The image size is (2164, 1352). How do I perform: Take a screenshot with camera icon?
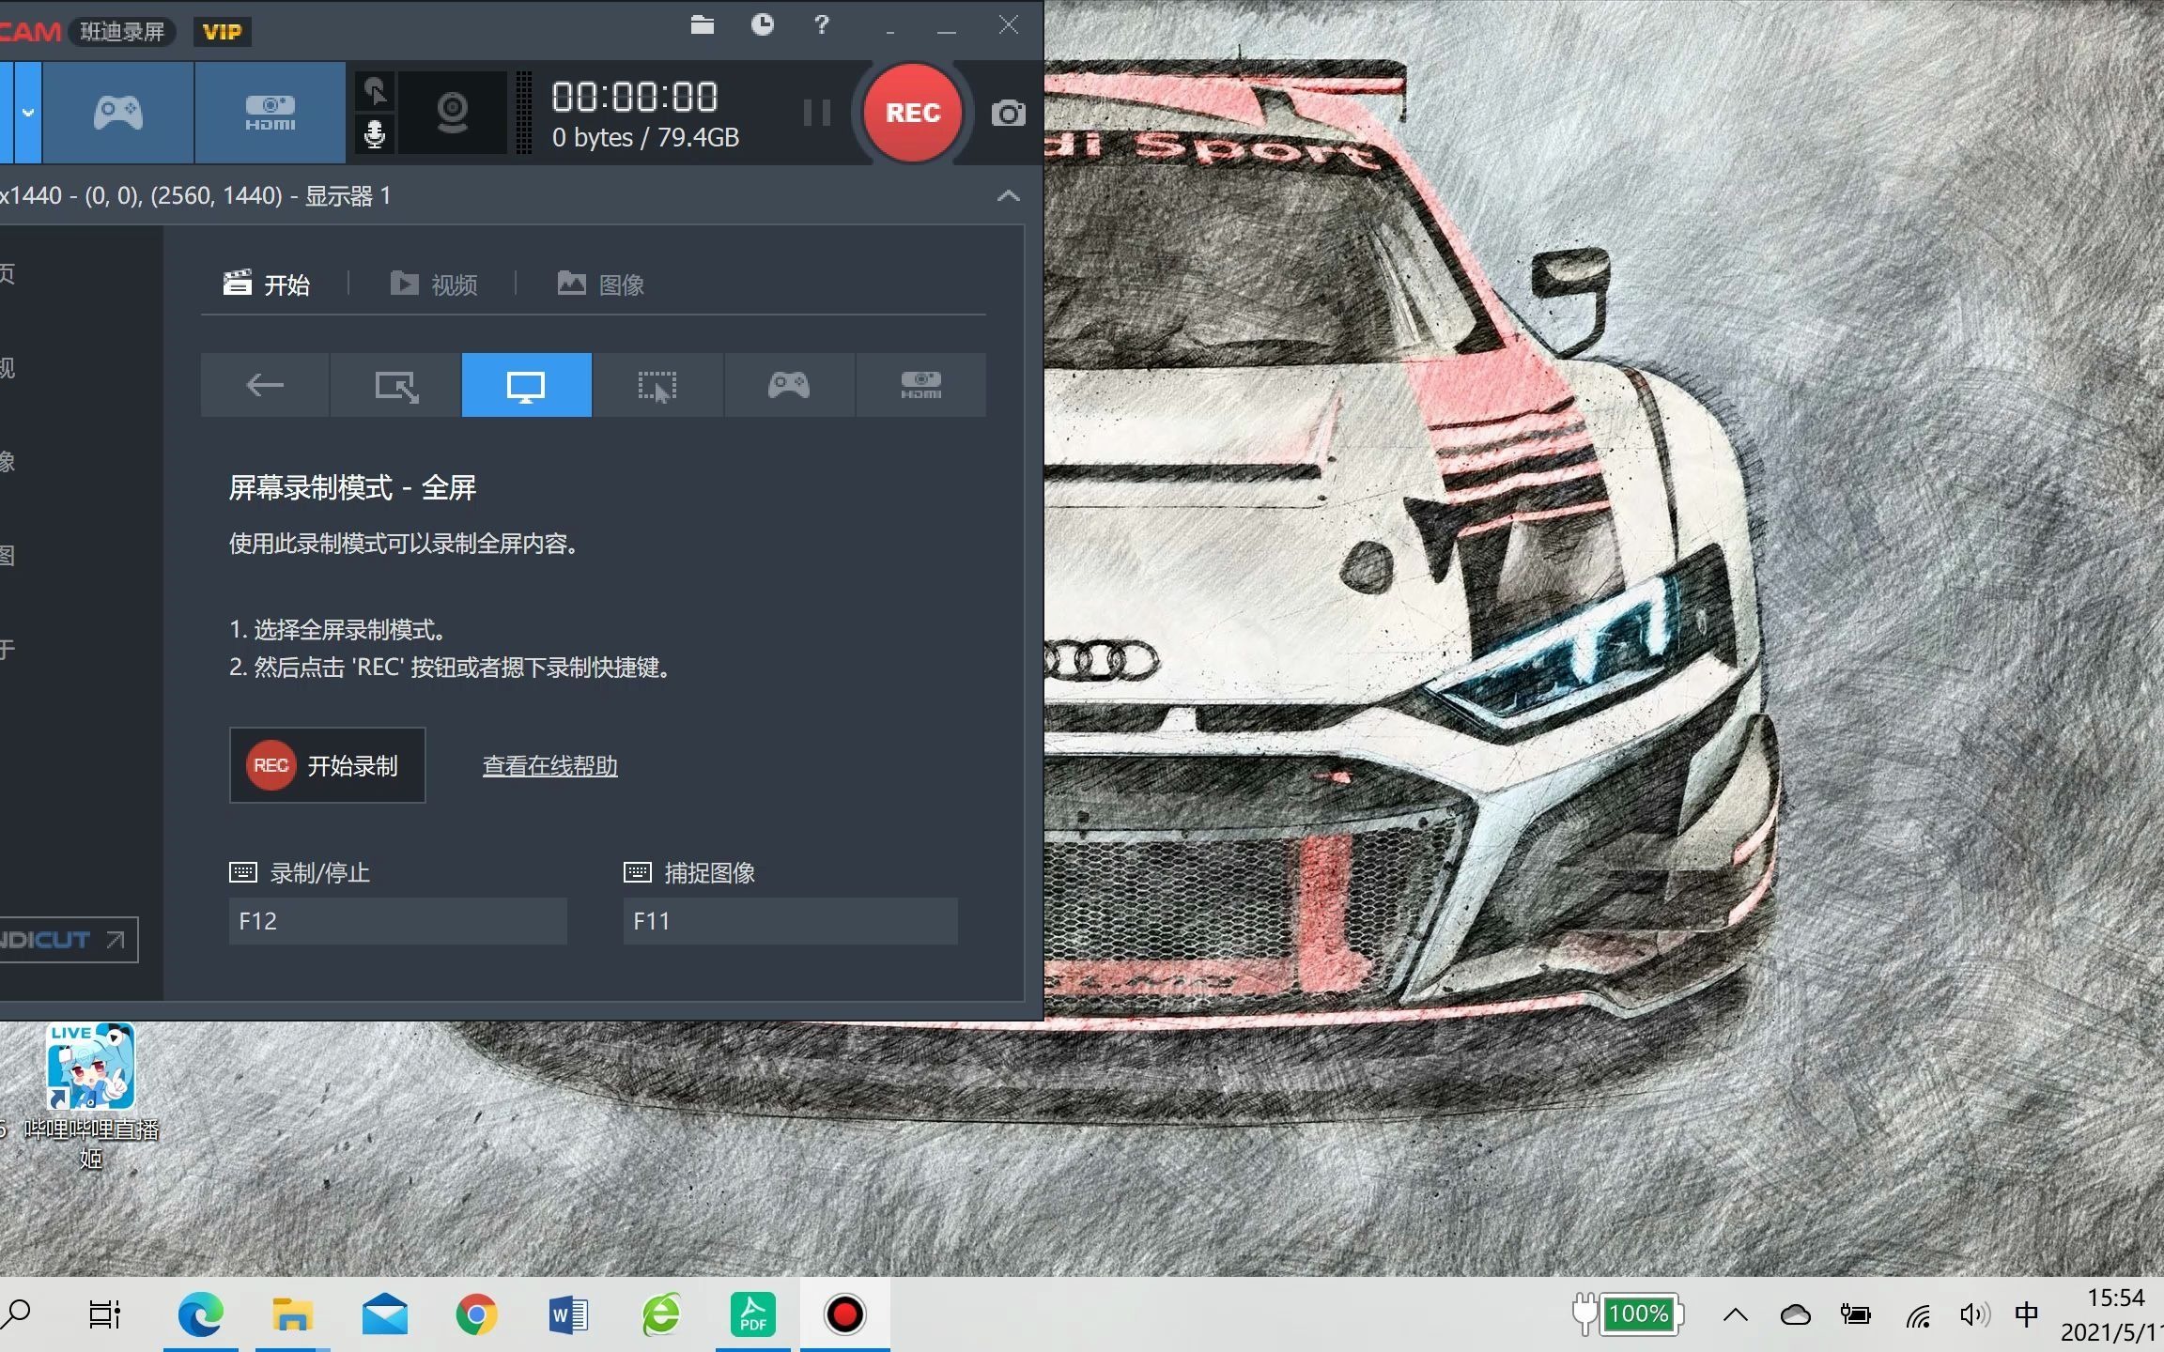[x=1008, y=114]
